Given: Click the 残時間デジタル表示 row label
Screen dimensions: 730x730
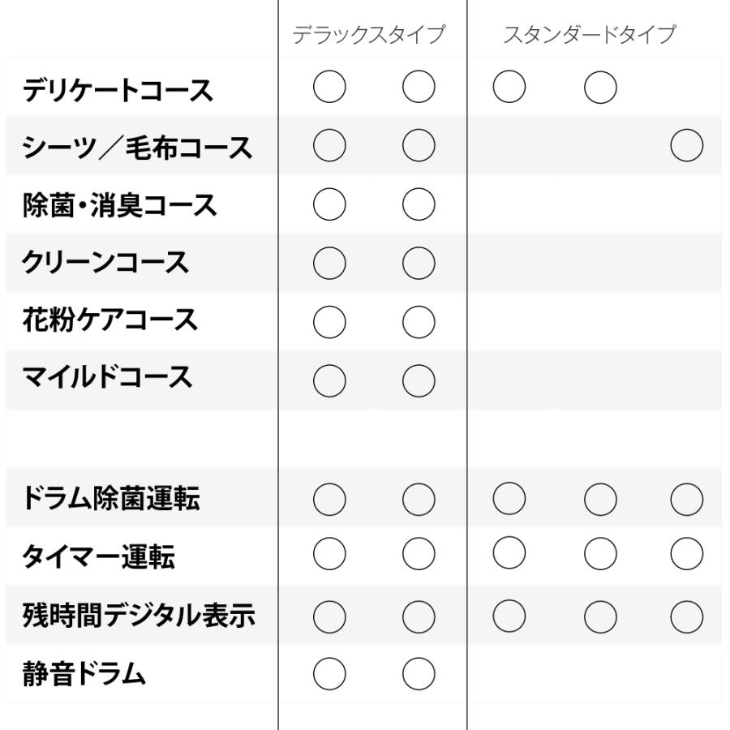Looking at the screenshot, I should 138,616.
